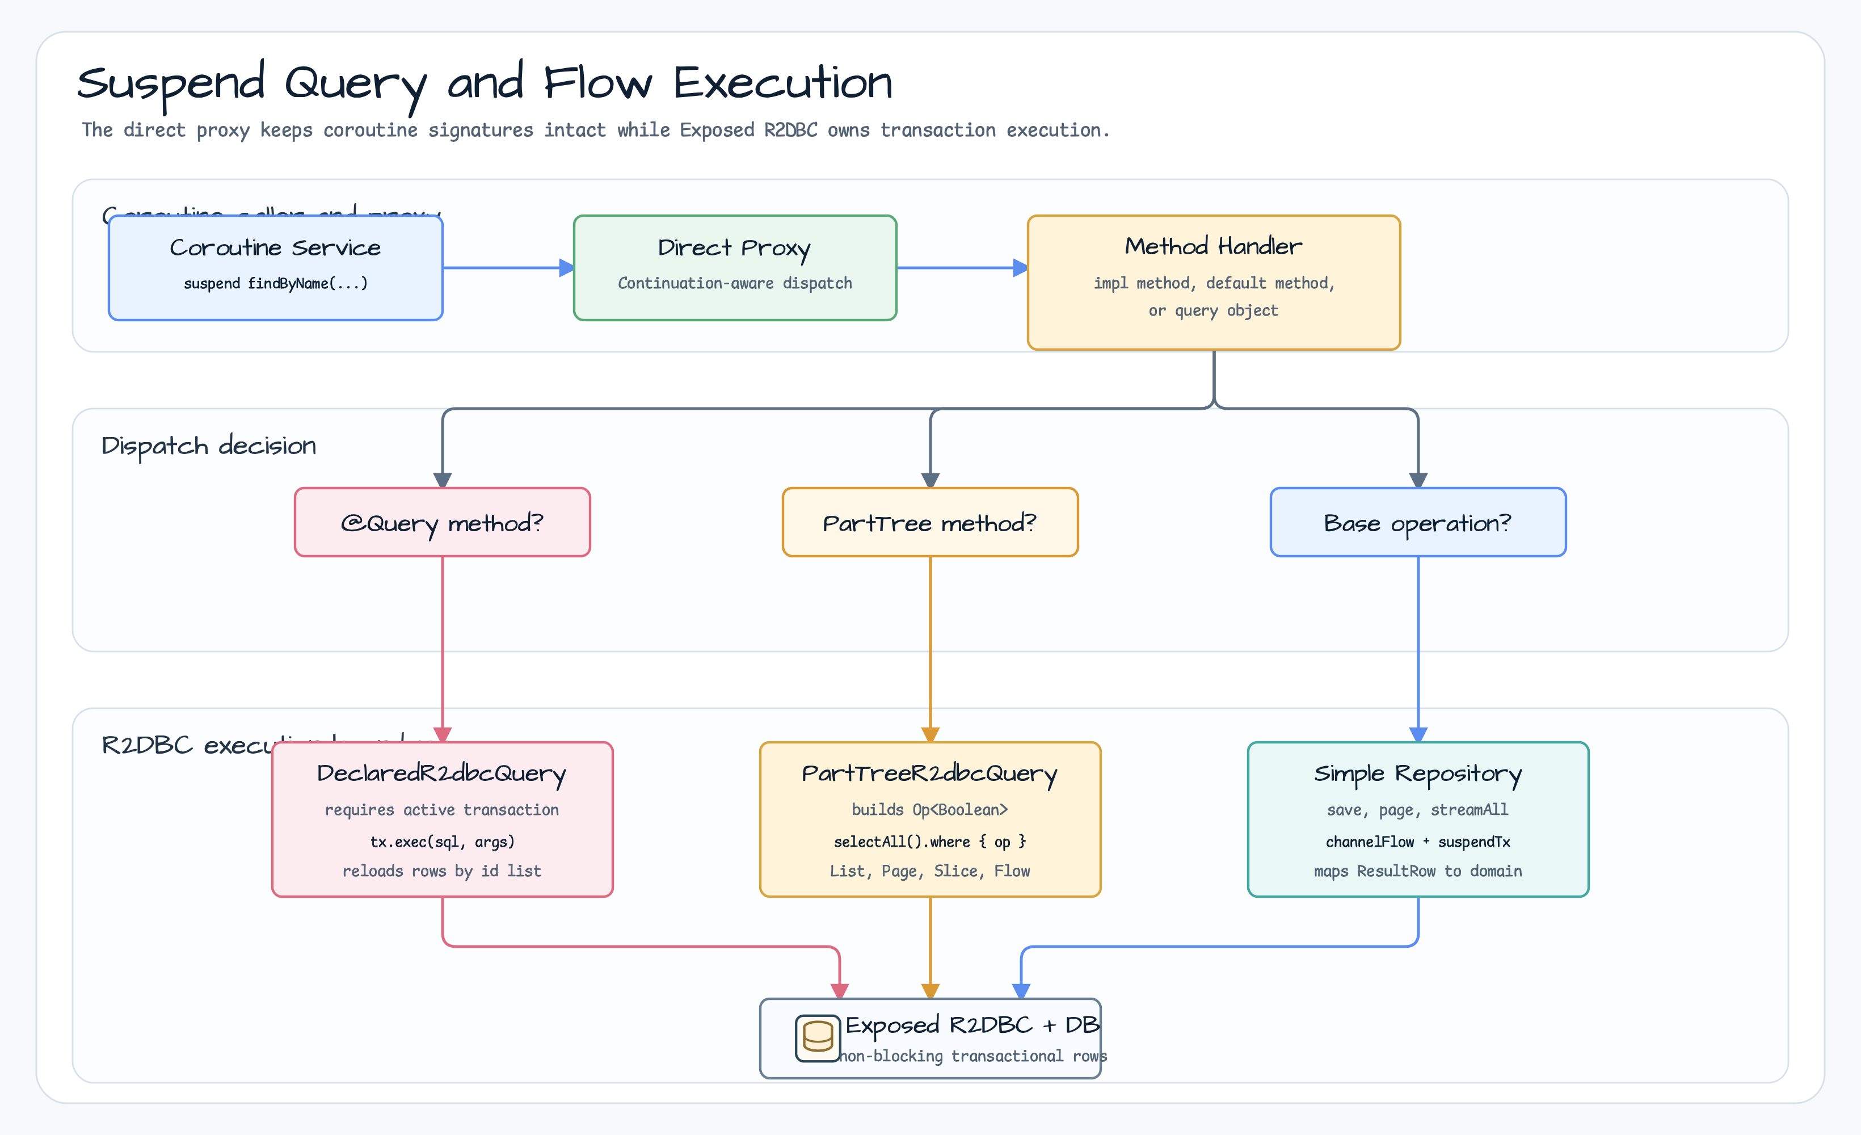Click the text or query object
The width and height of the screenshot is (1861, 1135).
pos(1214,310)
